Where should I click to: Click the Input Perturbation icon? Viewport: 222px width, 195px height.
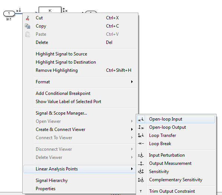141,155
